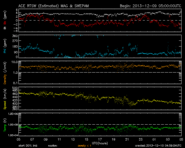Image resolution: width=185 pixels, height=148 pixels.
Task: Click the orange 'density < 1' warning text
Action: point(84,146)
